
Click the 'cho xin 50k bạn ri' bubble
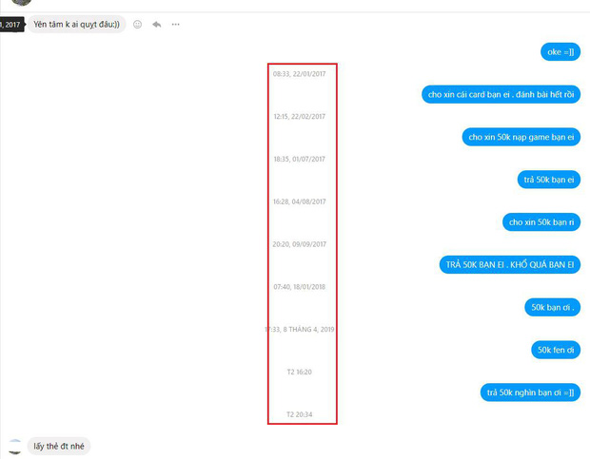point(541,221)
